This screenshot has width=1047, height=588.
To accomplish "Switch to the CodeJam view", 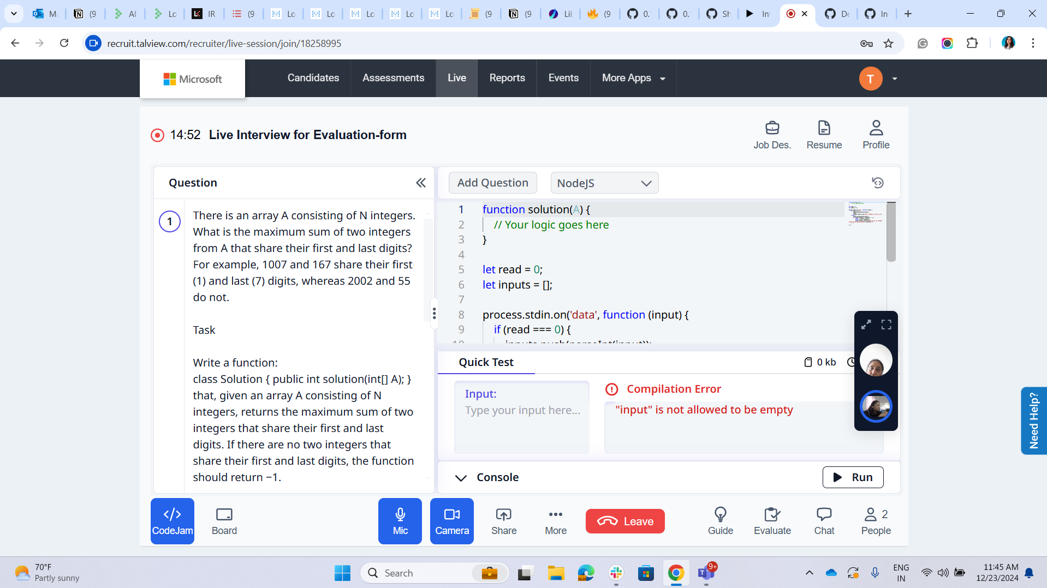I will (x=172, y=521).
